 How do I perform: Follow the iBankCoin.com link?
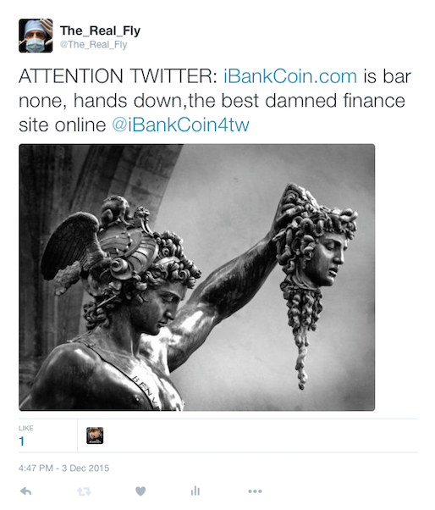pos(290,76)
